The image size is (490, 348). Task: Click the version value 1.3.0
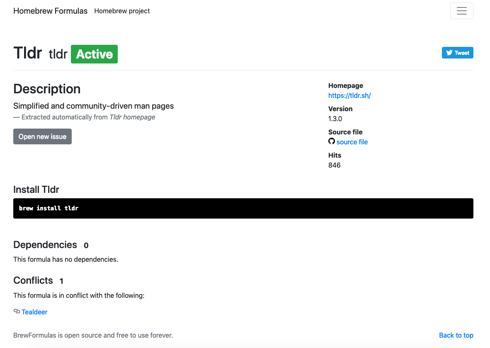(335, 119)
